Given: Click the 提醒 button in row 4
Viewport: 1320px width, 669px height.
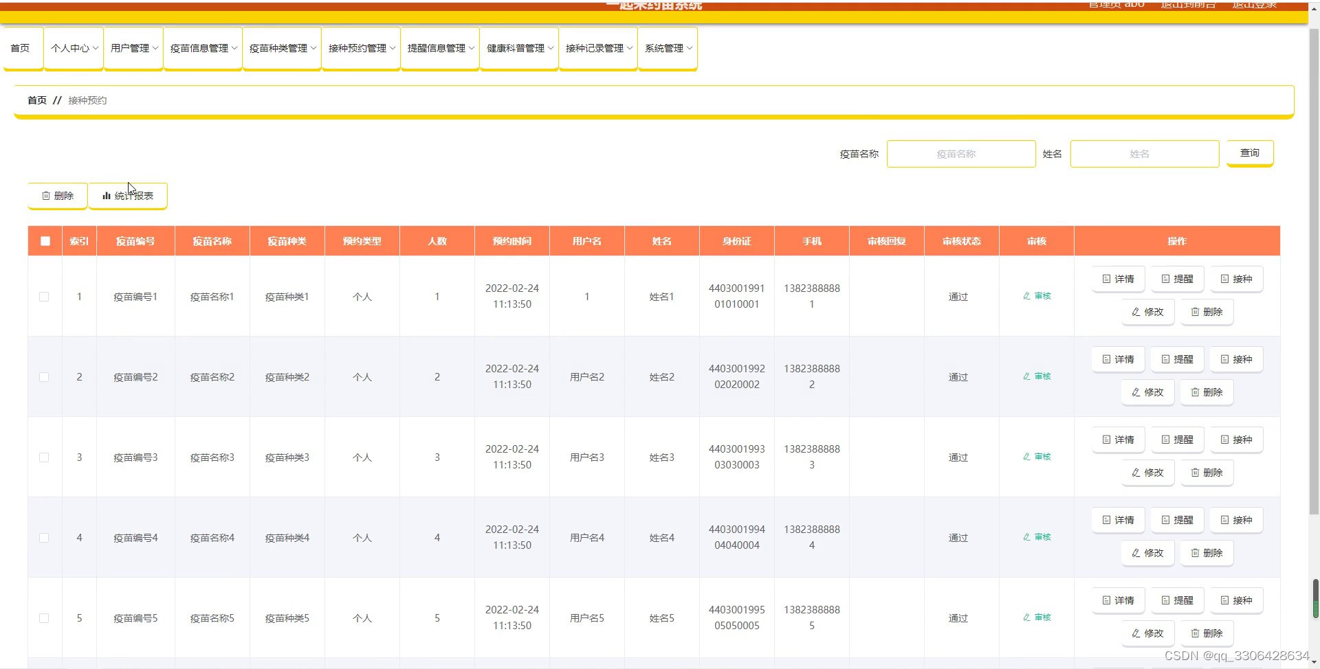Looking at the screenshot, I should pyautogui.click(x=1177, y=520).
